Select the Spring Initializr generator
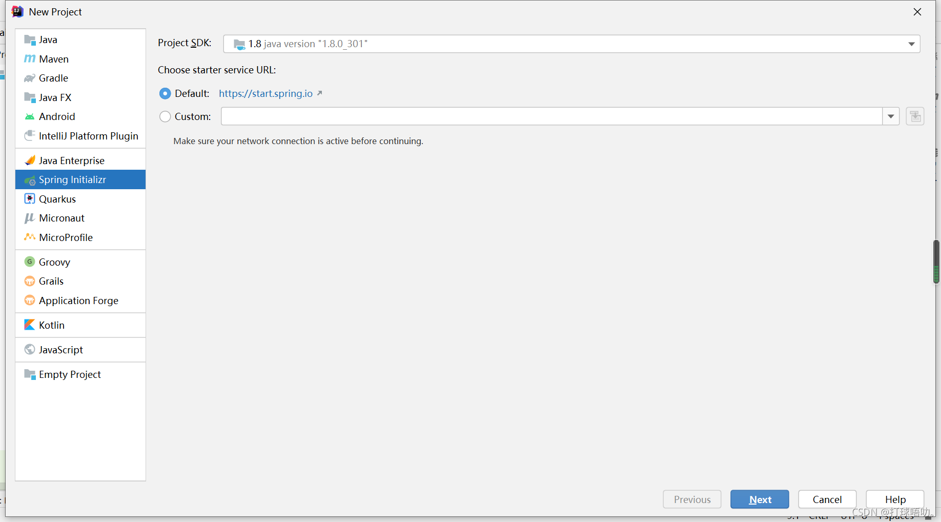 pos(72,179)
